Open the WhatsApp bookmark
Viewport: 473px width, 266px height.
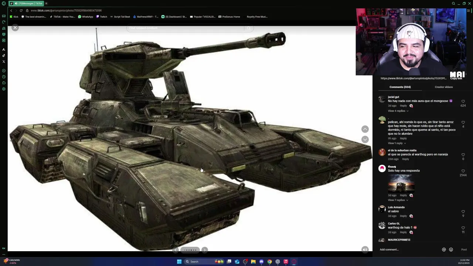click(x=85, y=17)
